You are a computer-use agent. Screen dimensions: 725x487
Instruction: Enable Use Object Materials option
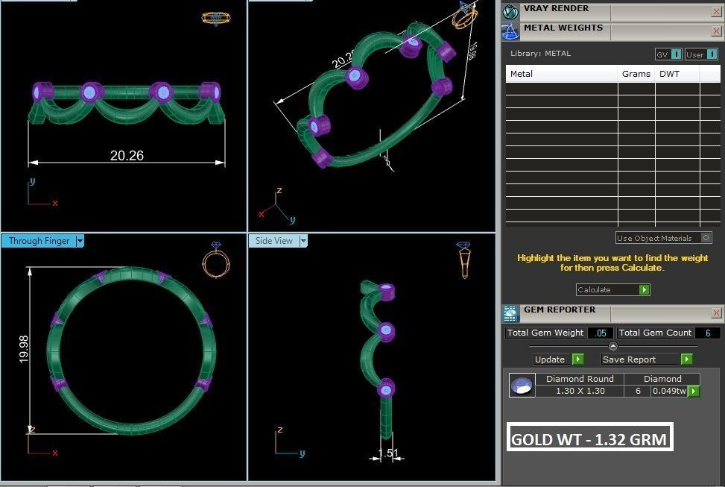click(x=706, y=238)
